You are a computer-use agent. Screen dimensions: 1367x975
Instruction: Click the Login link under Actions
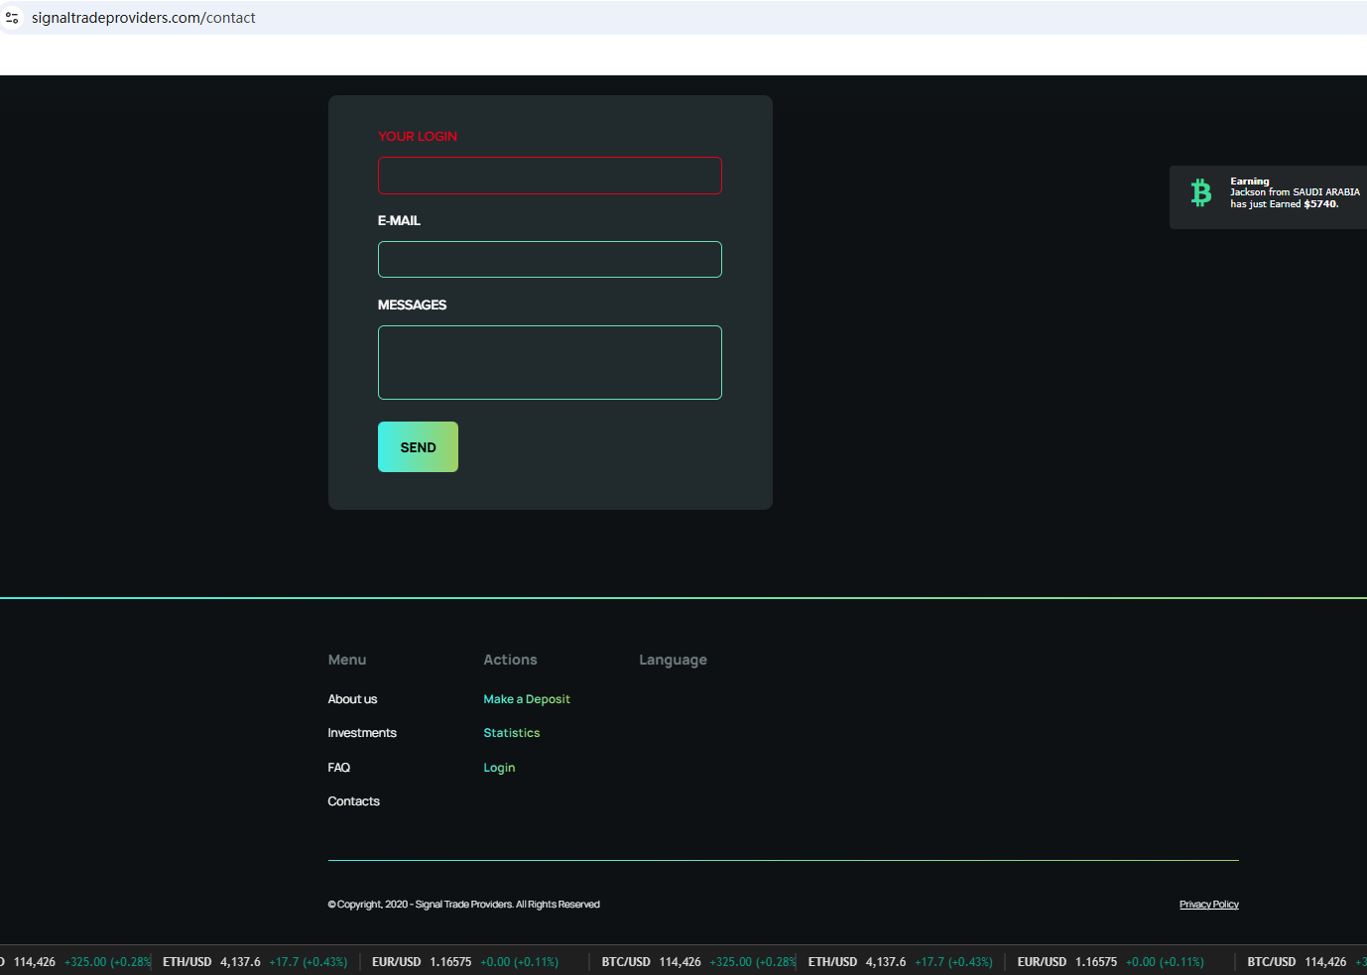[x=499, y=768]
